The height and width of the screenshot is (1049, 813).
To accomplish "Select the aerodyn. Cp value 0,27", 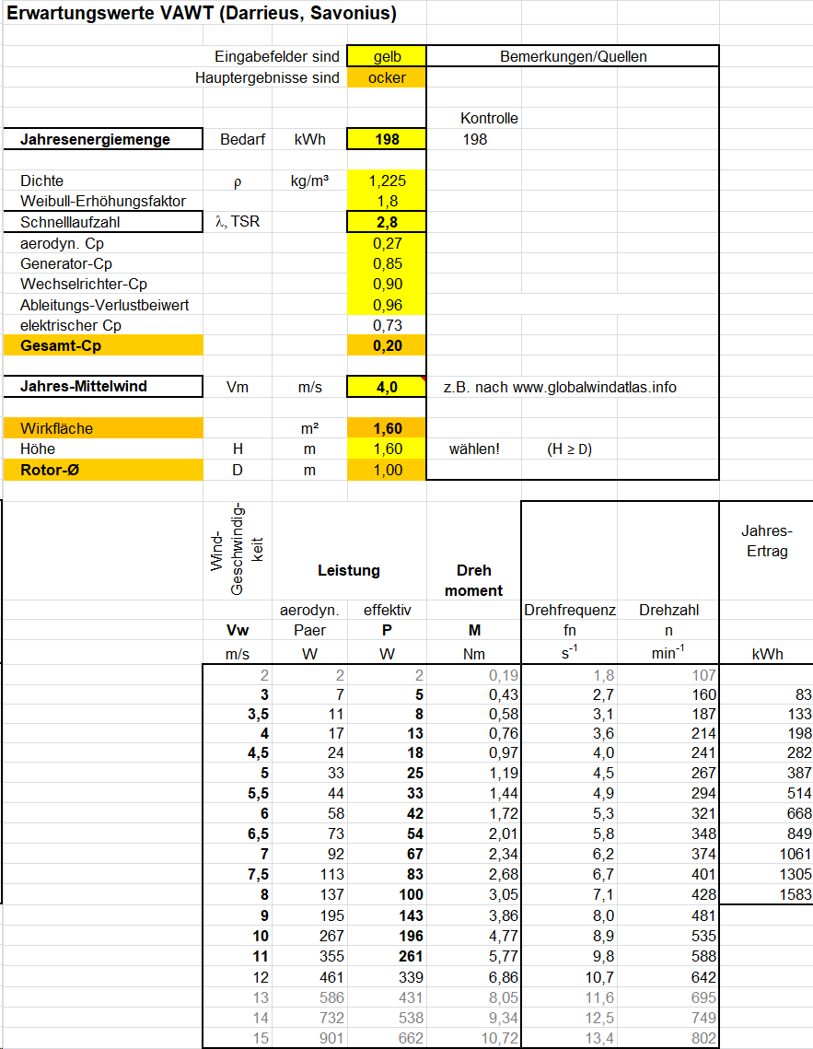I will (x=387, y=243).
